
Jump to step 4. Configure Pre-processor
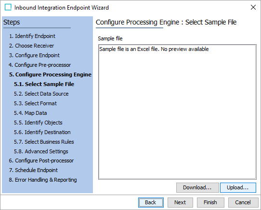point(39,65)
